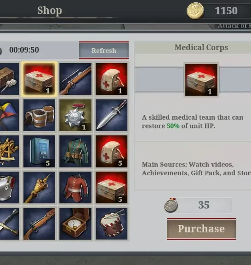Select the drum with drumsticks item
251x265 pixels.
pos(112,224)
